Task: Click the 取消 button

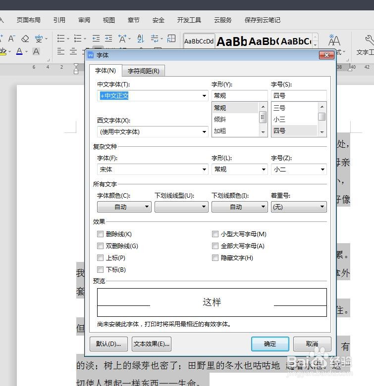Action: 312,344
